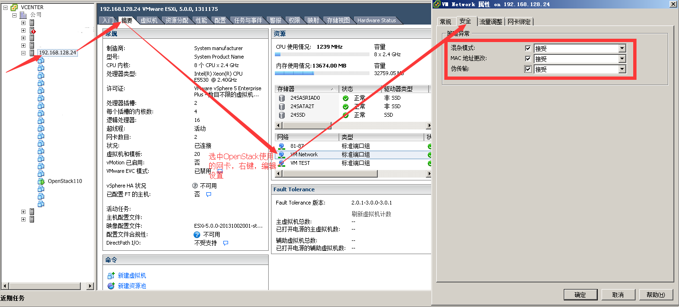This screenshot has height=307, width=679.
Task: Click 驱动器类型 column header in datastore list
Action: (405, 89)
